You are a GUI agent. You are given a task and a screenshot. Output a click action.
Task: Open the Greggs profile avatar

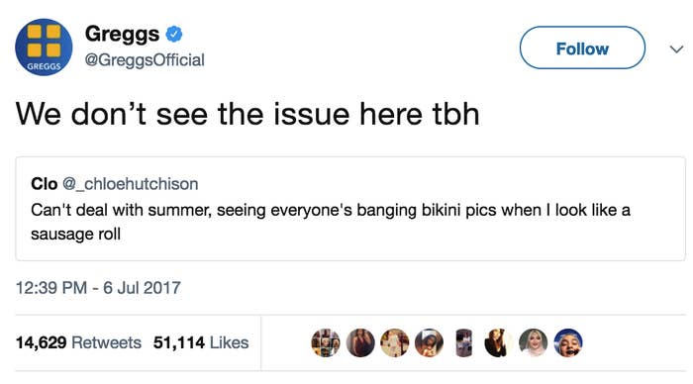pyautogui.click(x=44, y=48)
